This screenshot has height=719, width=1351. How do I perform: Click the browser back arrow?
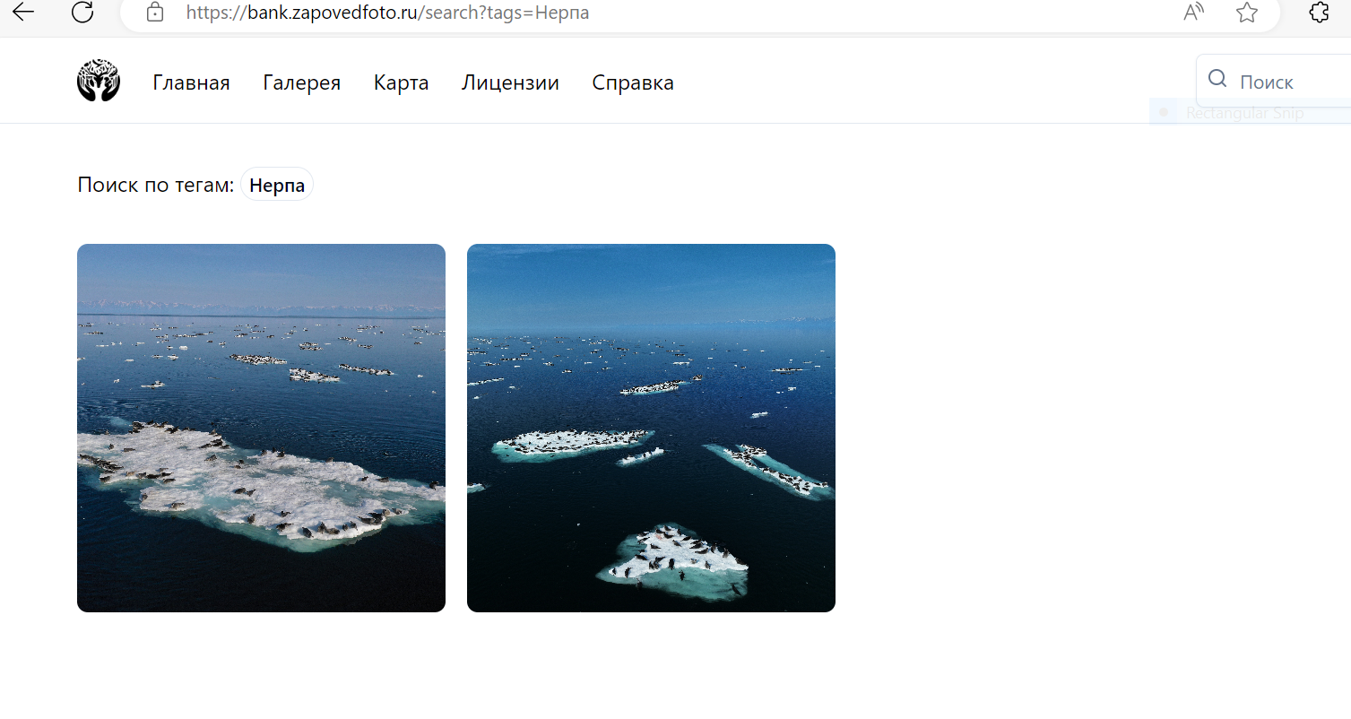coord(23,12)
